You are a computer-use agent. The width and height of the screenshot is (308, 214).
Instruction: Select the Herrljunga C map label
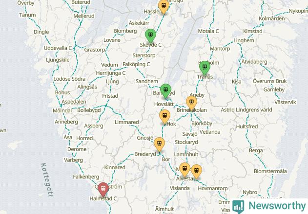[111, 73]
